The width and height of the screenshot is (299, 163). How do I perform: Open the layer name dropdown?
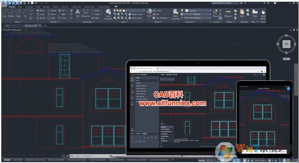[x=130, y=11]
